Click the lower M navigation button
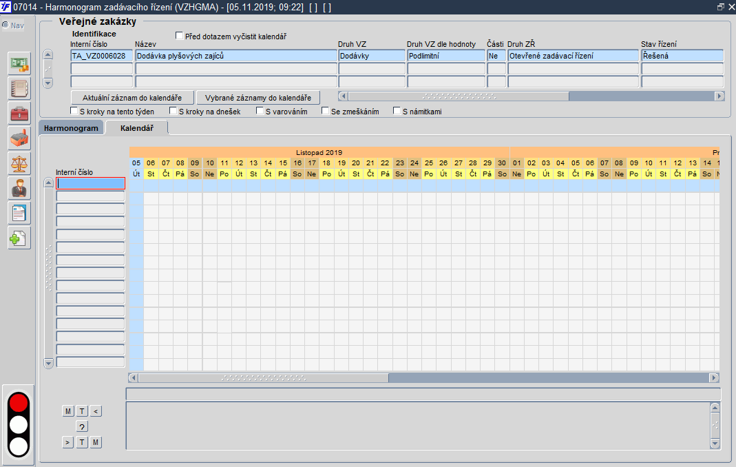Screen dimensions: 736x467 click(96, 442)
